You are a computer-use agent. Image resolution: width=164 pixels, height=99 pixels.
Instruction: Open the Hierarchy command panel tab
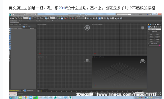point(153,24)
